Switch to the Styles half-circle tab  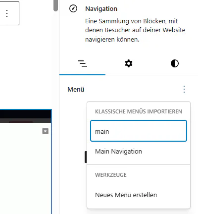[175, 64]
